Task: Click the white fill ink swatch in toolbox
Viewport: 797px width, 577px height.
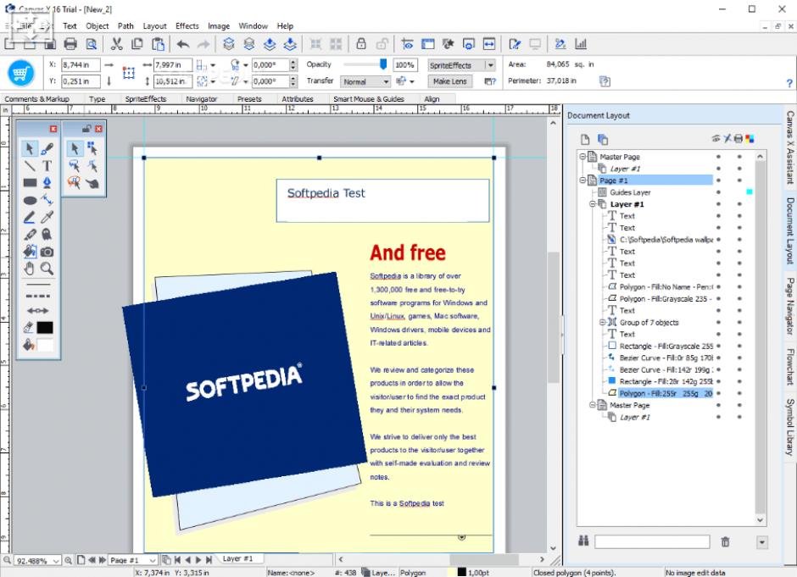Action: (x=45, y=346)
